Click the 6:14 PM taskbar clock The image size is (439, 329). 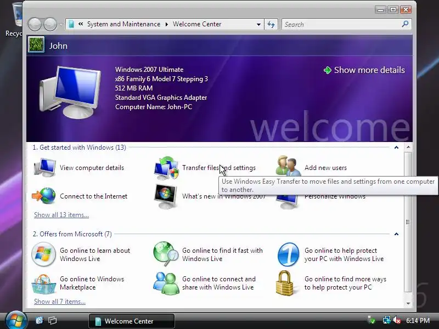coord(418,321)
